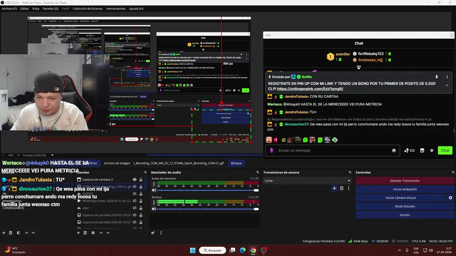The height and width of the screenshot is (256, 456).
Task: Hide Captura de ventana 2 source
Action: [x=135, y=180]
